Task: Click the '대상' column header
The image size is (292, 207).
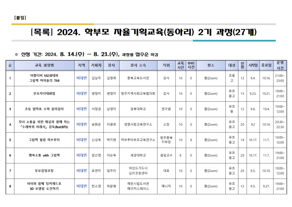Action: point(232,65)
